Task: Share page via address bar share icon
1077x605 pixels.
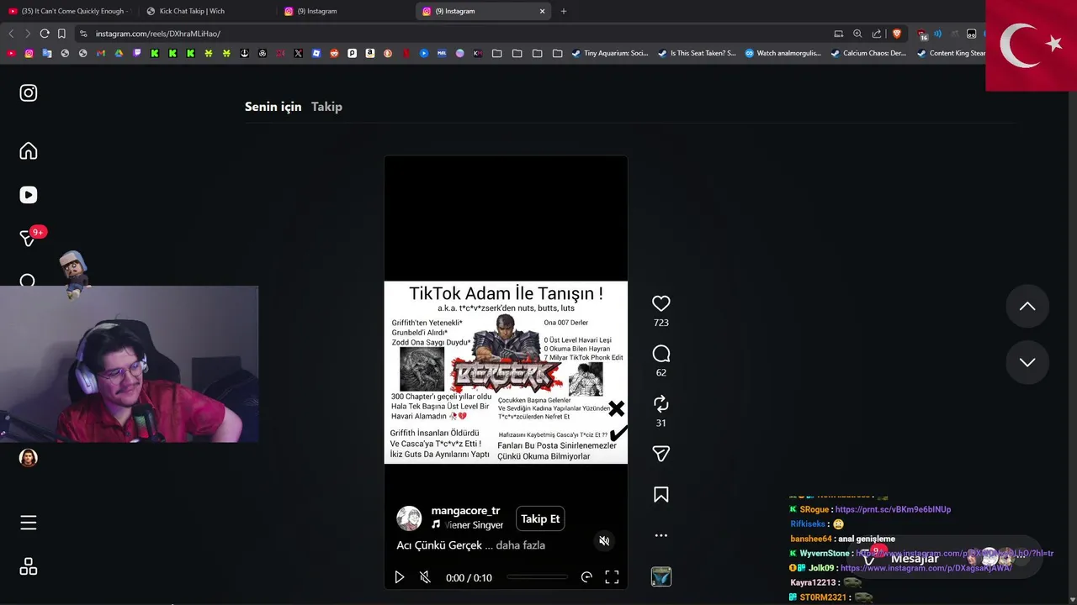Action: pos(877,34)
